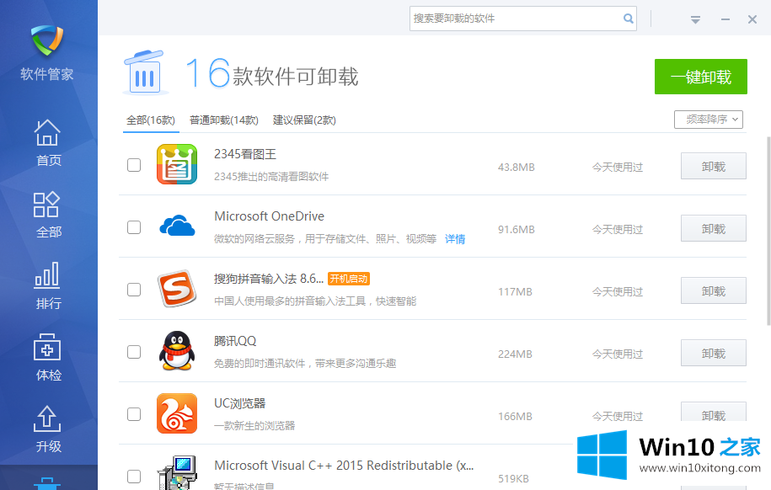Click the 166MB size value
This screenshot has height=490, width=771.
pyautogui.click(x=515, y=417)
